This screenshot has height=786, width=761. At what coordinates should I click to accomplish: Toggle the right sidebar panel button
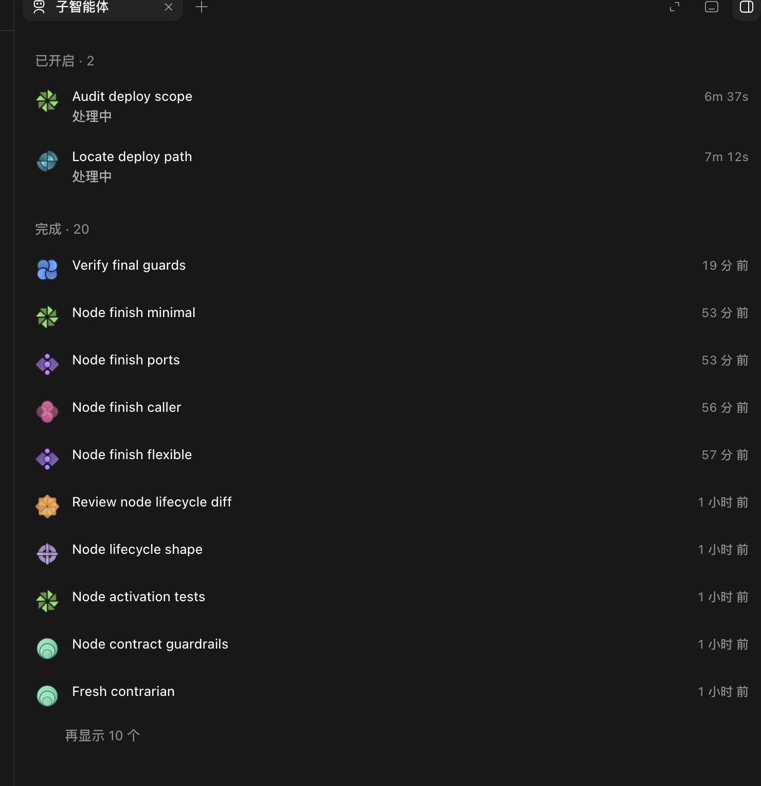pos(747,7)
